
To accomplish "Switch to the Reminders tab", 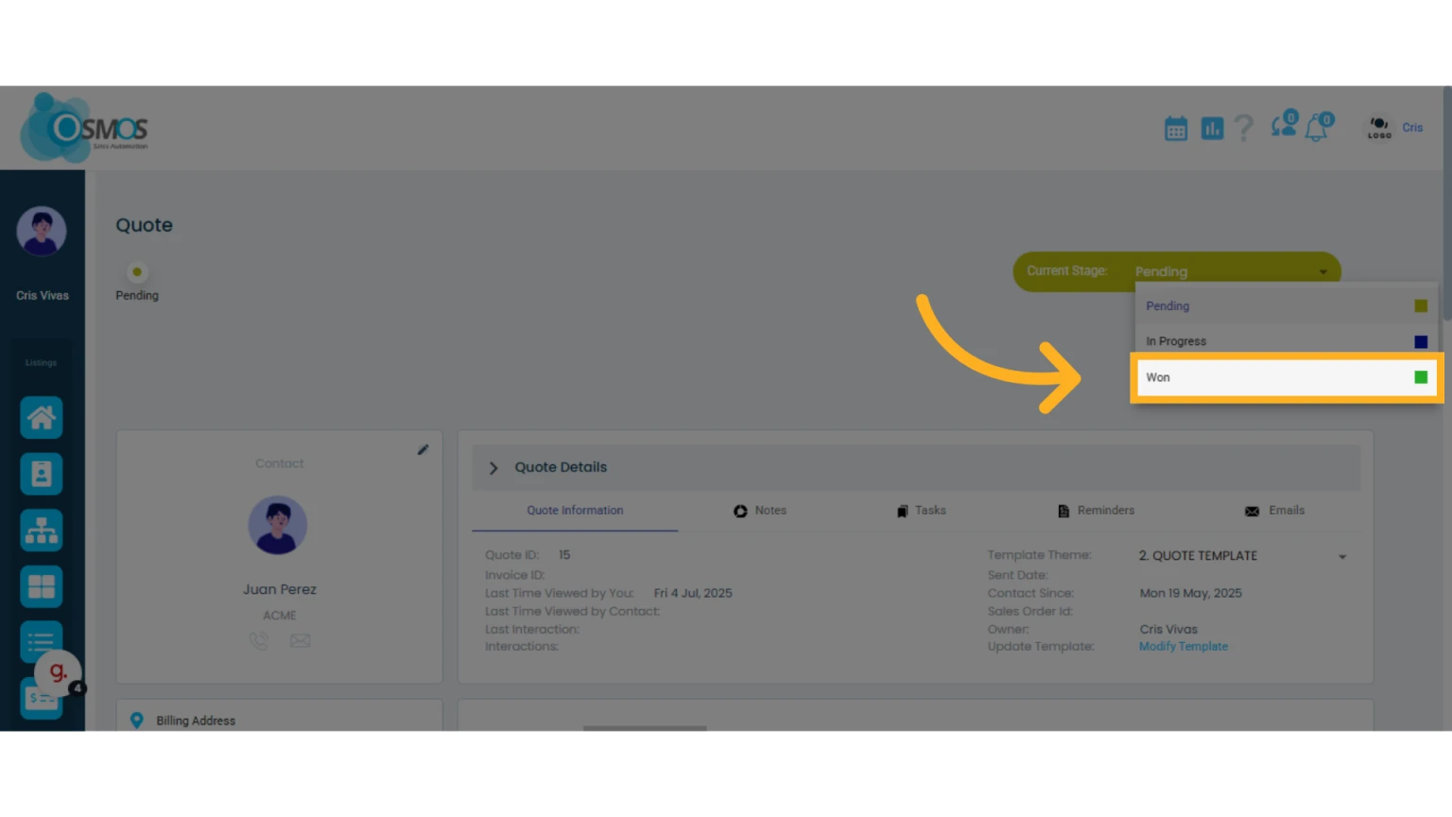I will pyautogui.click(x=1096, y=511).
